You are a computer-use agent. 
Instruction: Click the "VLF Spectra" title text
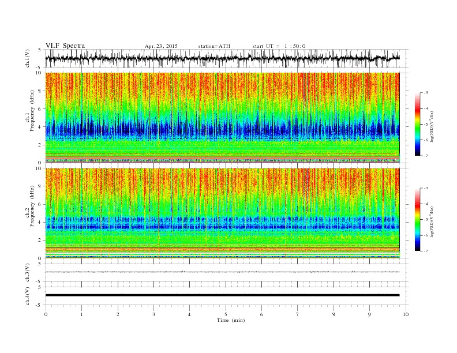[65, 46]
